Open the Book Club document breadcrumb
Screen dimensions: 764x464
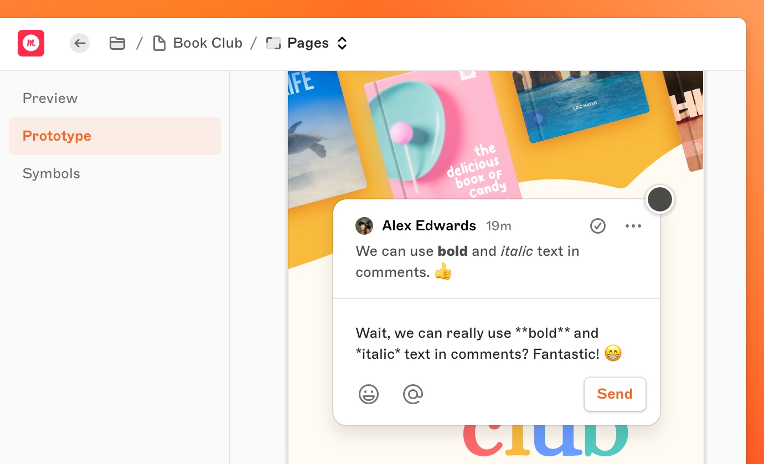coord(207,43)
